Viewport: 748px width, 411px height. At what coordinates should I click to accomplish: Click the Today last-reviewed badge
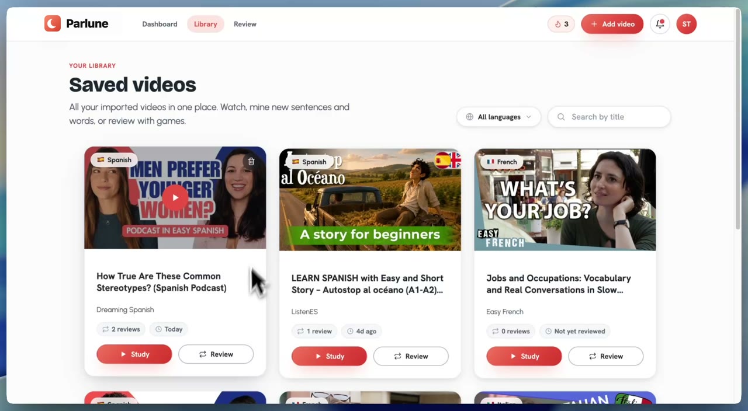169,329
